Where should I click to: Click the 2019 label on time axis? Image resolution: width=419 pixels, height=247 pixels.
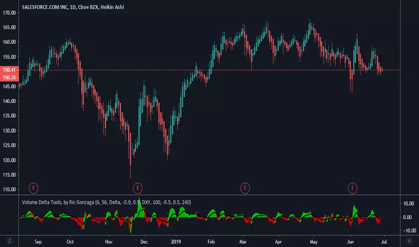pos(176,242)
